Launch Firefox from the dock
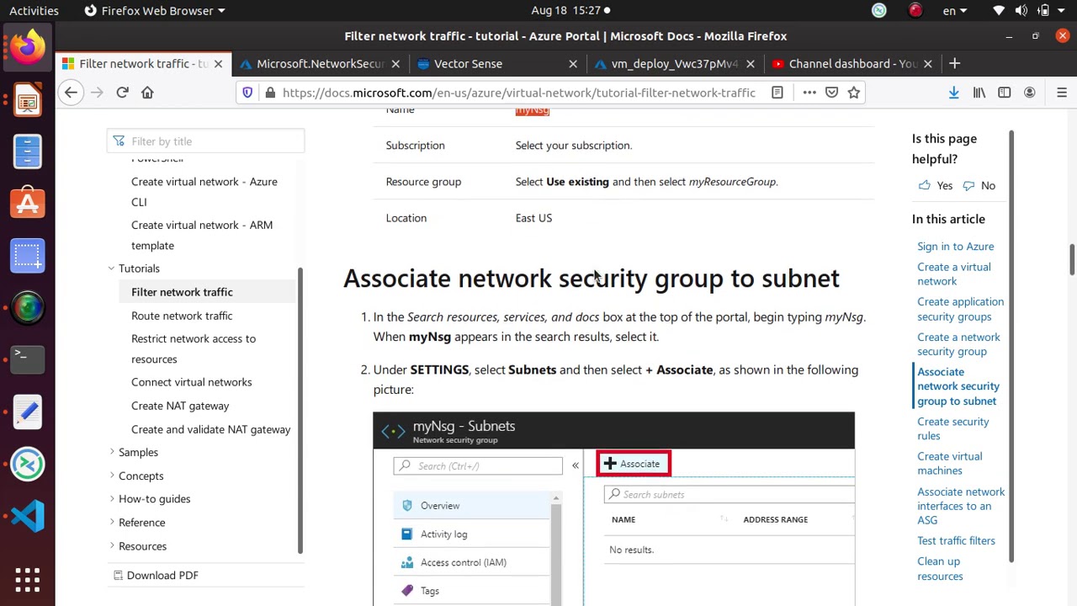This screenshot has height=606, width=1077. coord(27,47)
